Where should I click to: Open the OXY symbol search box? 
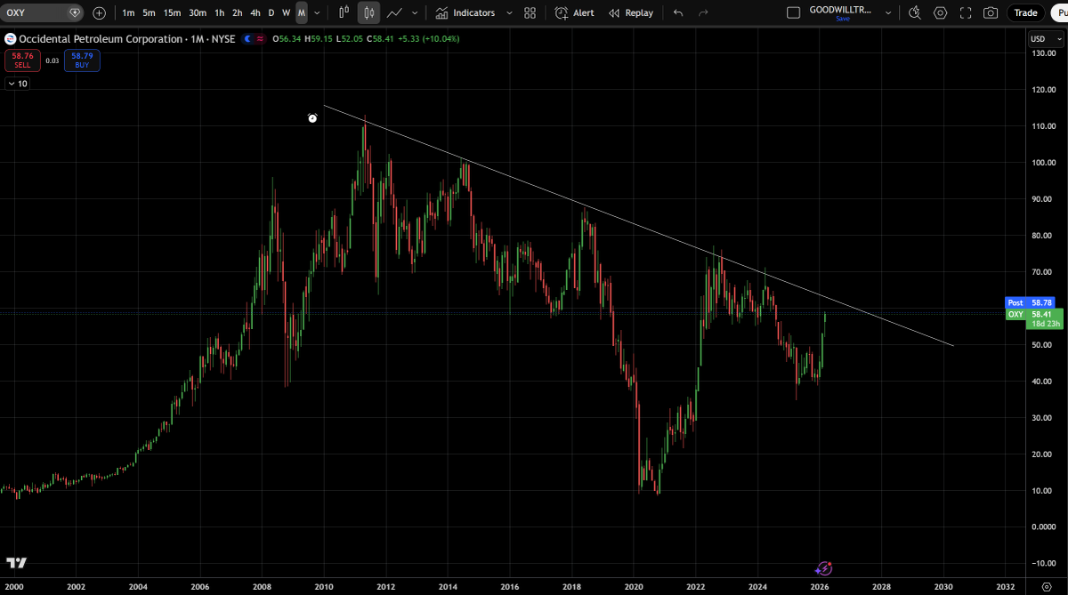click(x=43, y=12)
